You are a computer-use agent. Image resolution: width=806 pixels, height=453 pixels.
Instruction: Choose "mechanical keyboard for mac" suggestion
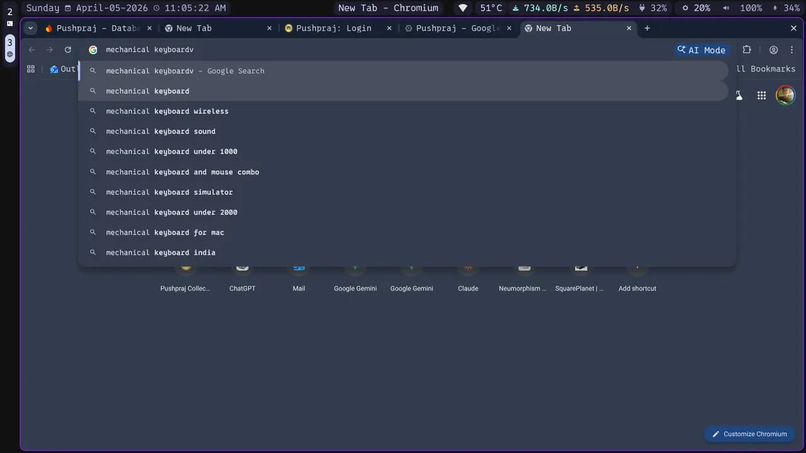[165, 232]
